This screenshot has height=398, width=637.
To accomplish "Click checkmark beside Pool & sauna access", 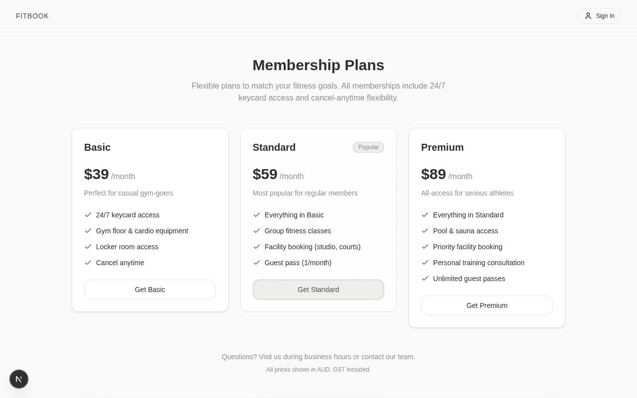I will [425, 231].
